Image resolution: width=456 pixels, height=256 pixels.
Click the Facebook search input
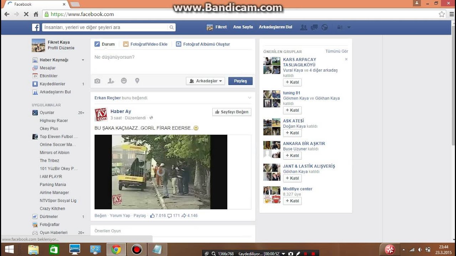[105, 27]
